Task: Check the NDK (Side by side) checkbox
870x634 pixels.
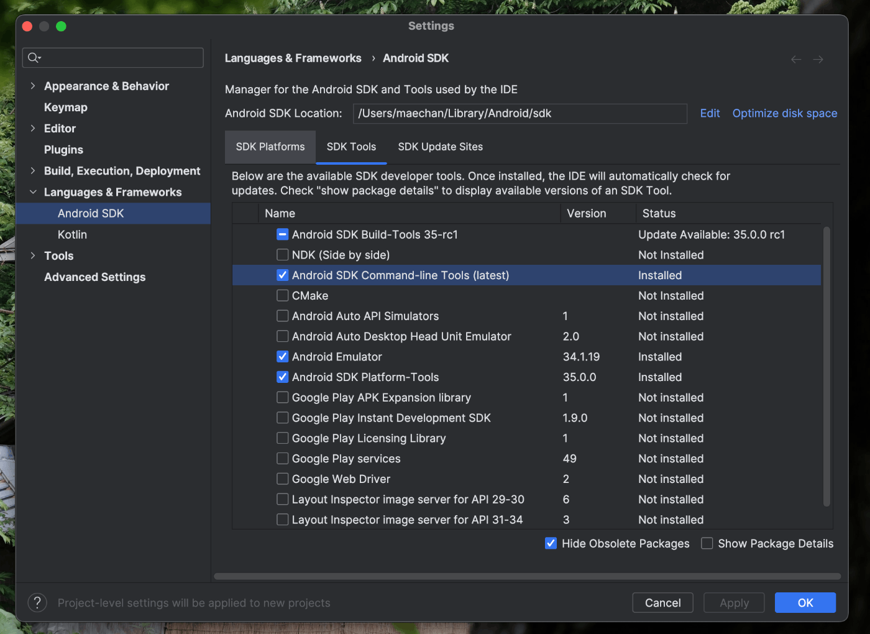Action: [x=282, y=255]
